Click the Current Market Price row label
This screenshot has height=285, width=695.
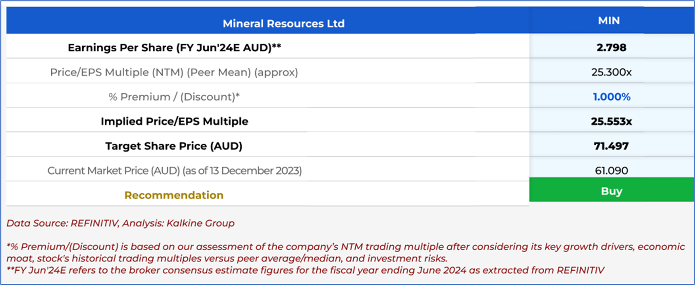pos(175,170)
